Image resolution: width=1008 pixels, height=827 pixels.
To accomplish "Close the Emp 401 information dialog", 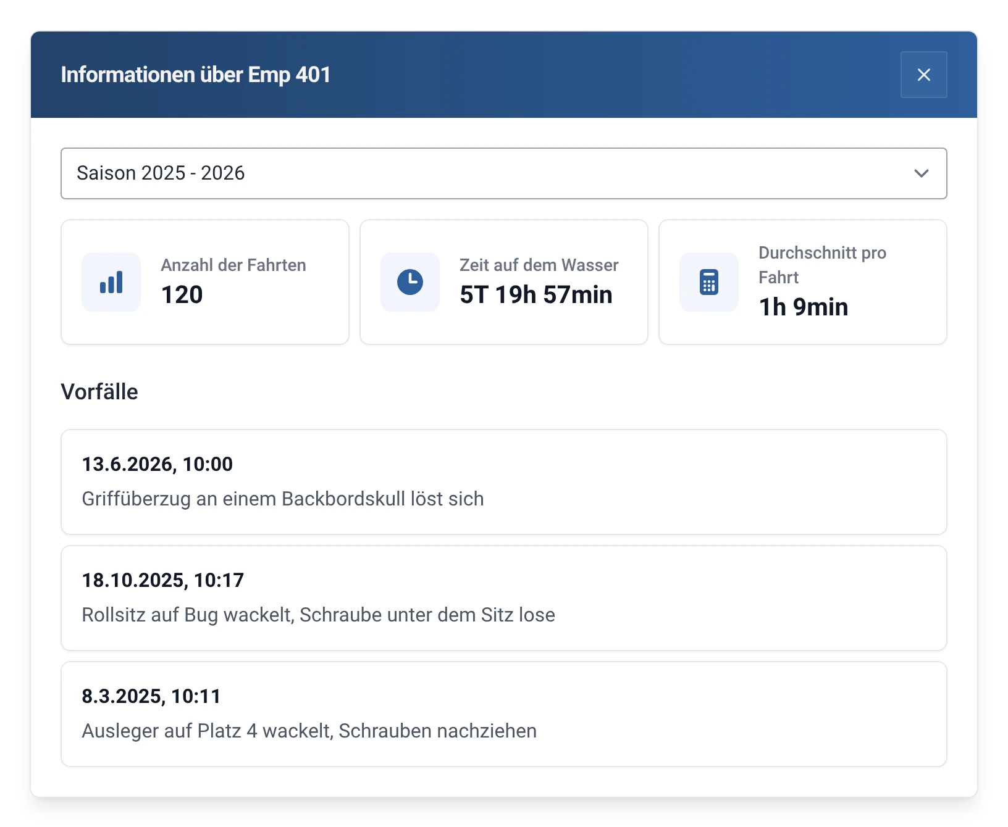I will click(x=923, y=75).
